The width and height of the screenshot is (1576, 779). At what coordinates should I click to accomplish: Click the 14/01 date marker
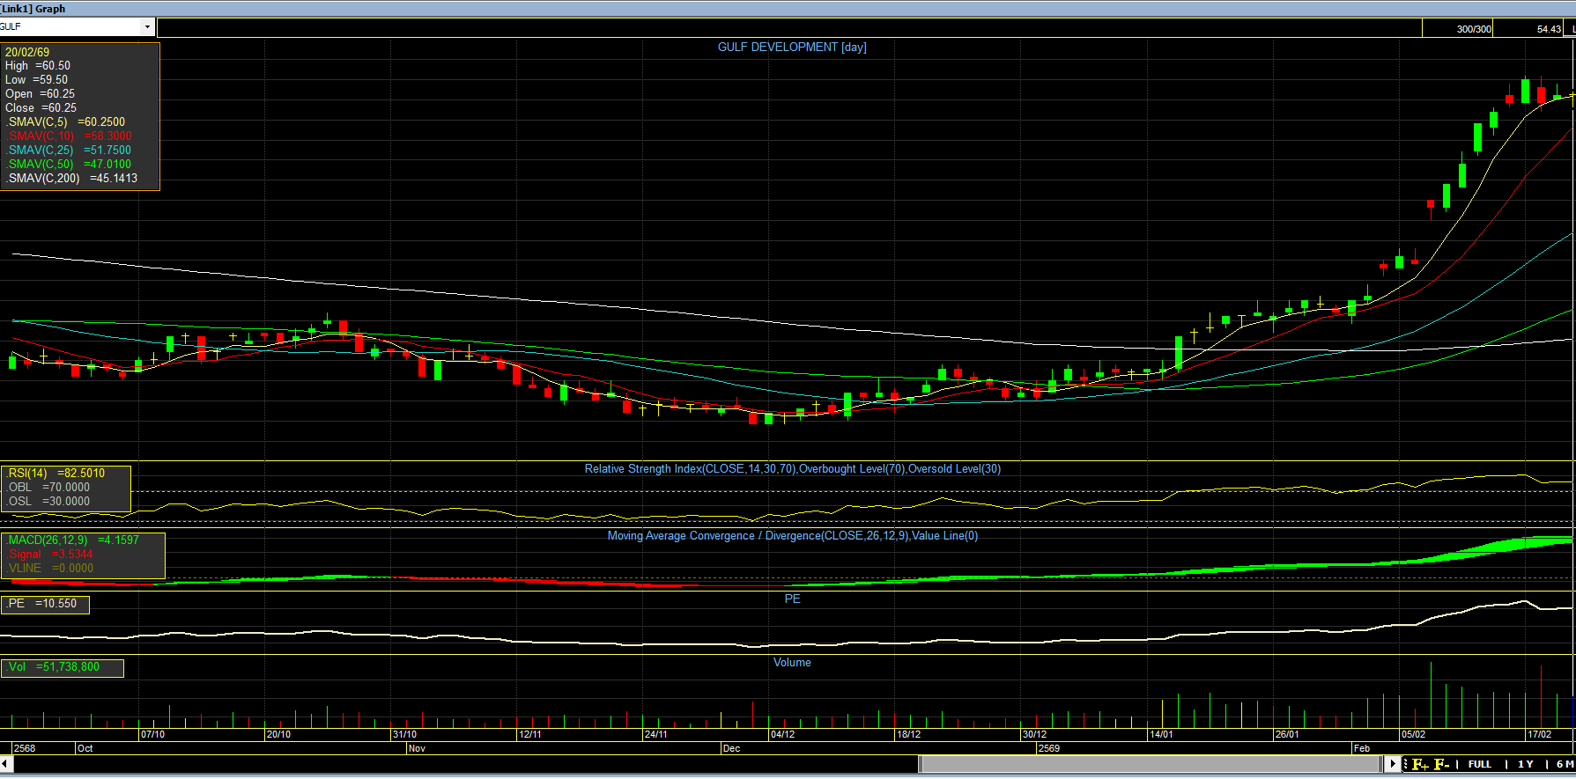[1161, 734]
